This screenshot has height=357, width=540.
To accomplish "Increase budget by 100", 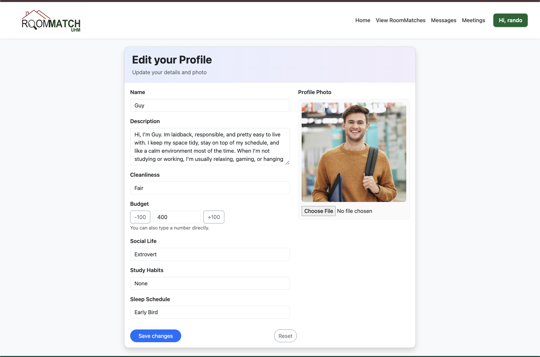I will click(x=214, y=217).
